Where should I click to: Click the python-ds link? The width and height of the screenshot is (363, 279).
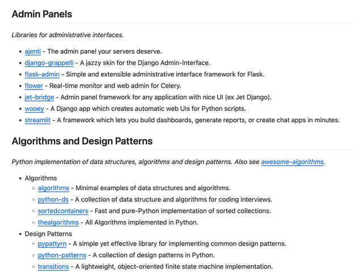pyautogui.click(x=53, y=199)
